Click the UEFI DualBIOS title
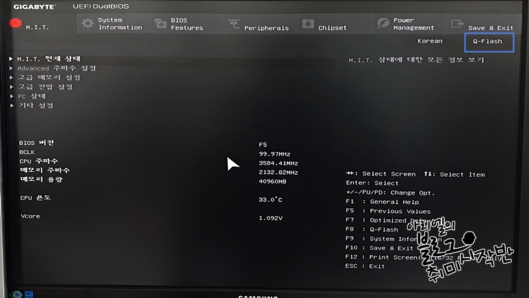 pos(101,6)
